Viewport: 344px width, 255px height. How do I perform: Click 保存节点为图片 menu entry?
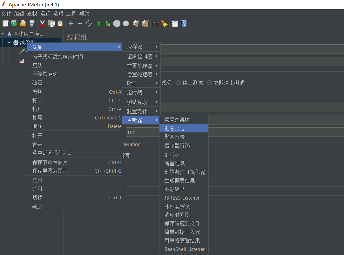(75, 162)
